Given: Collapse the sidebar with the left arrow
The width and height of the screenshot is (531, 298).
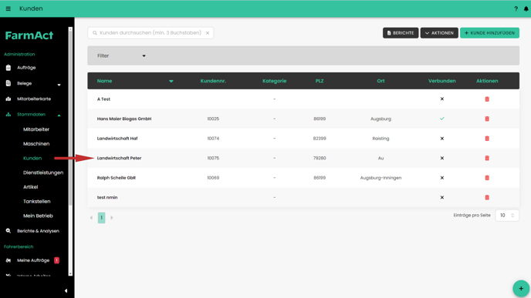Looking at the screenshot, I should [x=66, y=290].
